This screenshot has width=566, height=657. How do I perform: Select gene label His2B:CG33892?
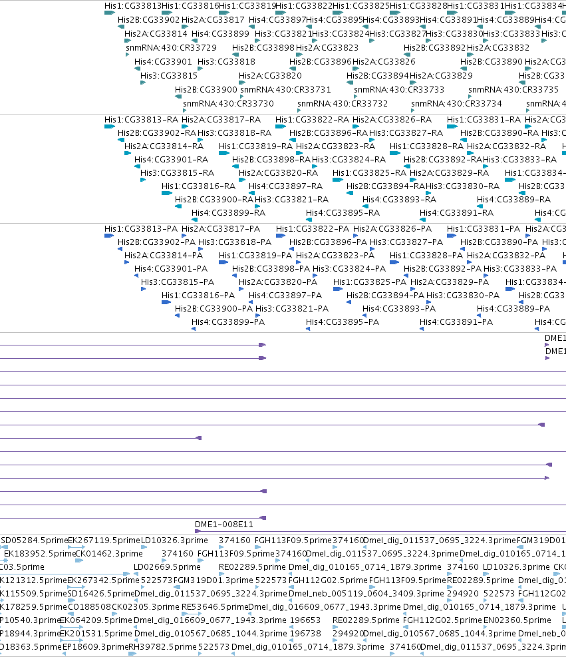[434, 48]
